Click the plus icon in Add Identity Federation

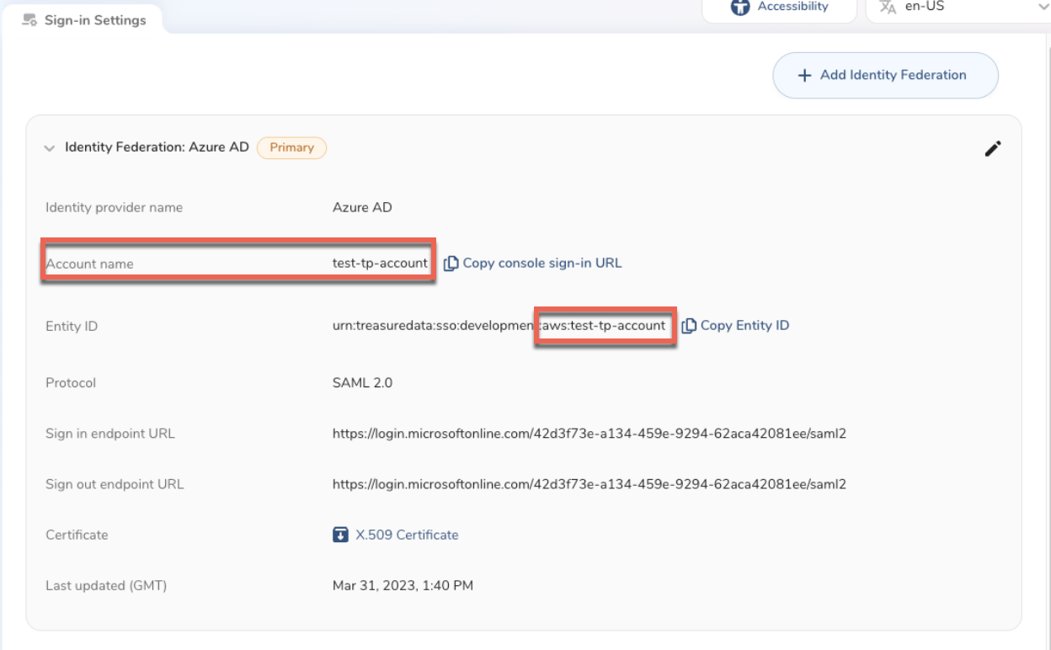(804, 75)
